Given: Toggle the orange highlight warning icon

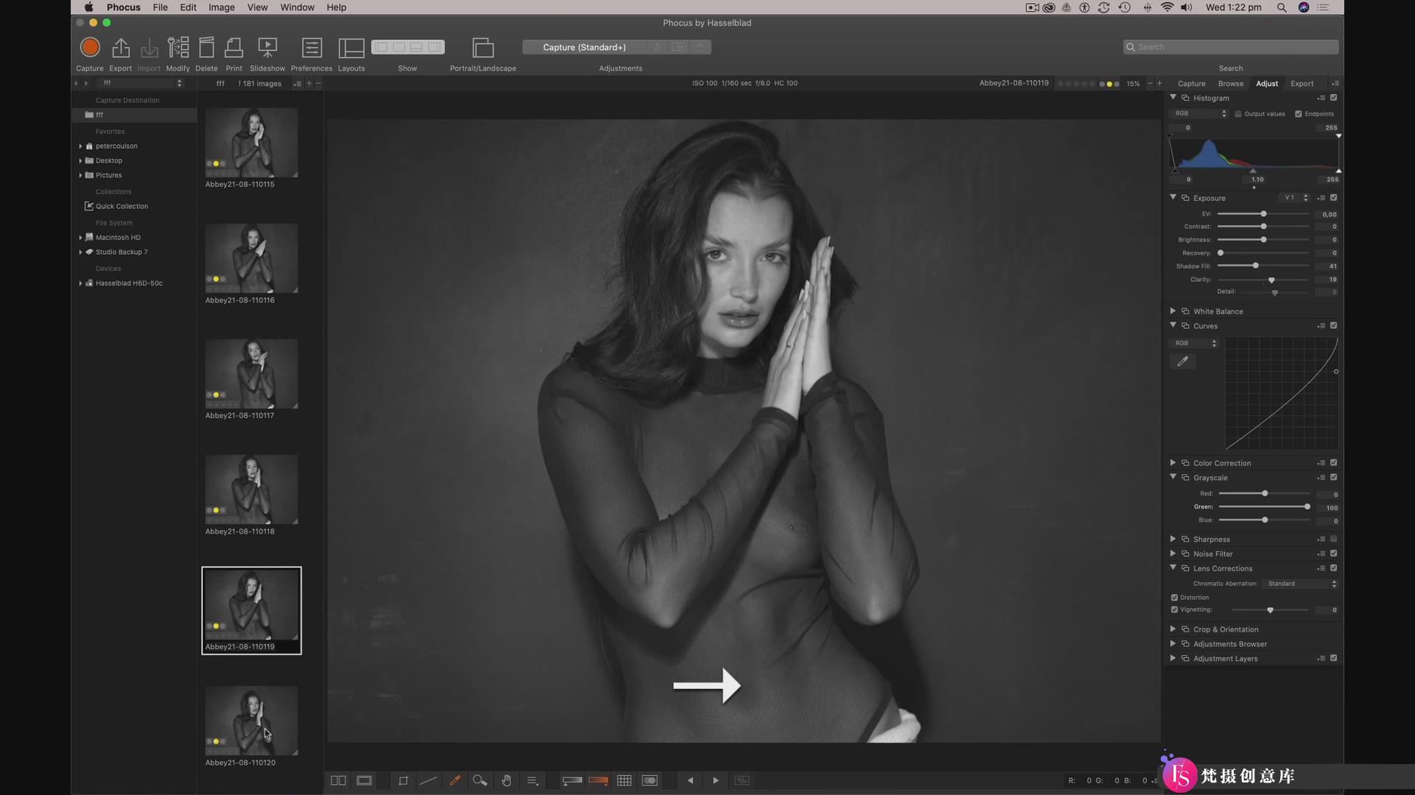Looking at the screenshot, I should pos(598,780).
